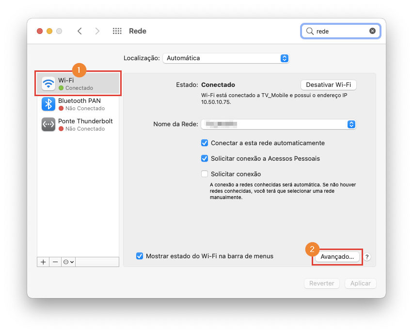The image size is (413, 334).
Task: Add a new network service with plus
Action: pyautogui.click(x=43, y=262)
